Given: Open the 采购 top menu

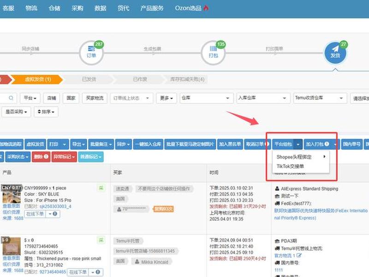Looking at the screenshot, I should (77, 8).
